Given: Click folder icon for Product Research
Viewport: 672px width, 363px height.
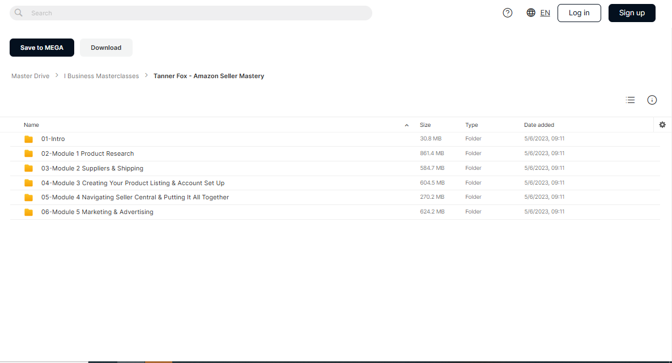Looking at the screenshot, I should [29, 153].
